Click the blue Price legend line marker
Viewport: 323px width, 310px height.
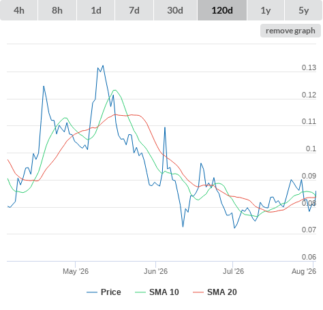[x=92, y=292]
